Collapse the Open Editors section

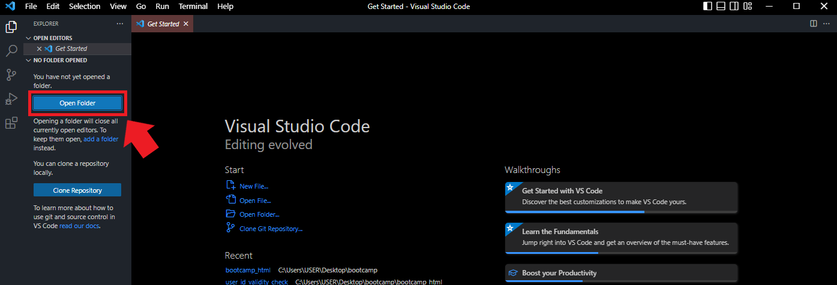28,38
